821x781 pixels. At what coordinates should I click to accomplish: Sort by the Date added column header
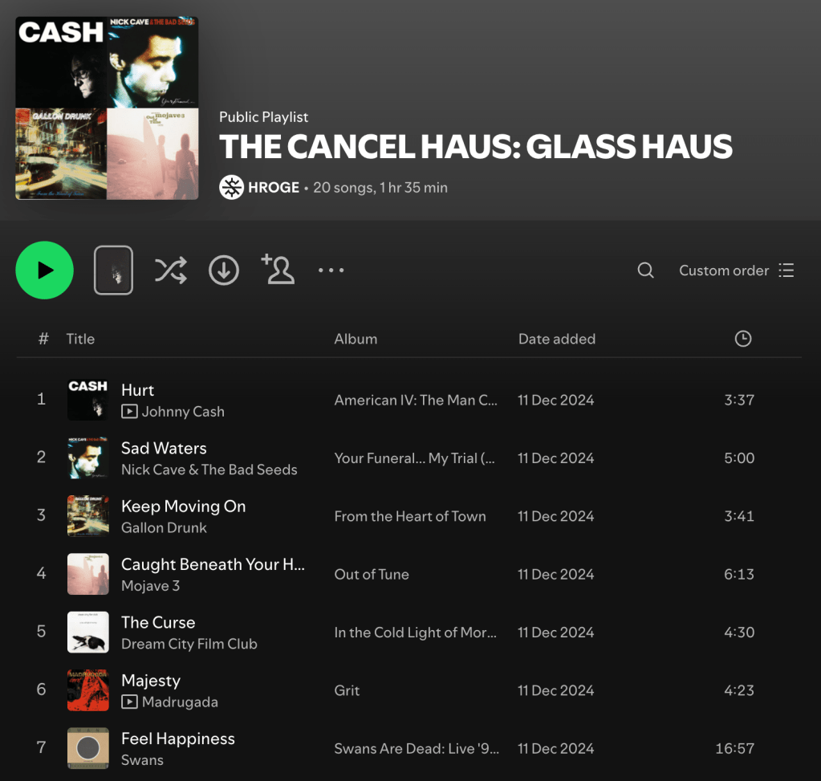tap(557, 339)
